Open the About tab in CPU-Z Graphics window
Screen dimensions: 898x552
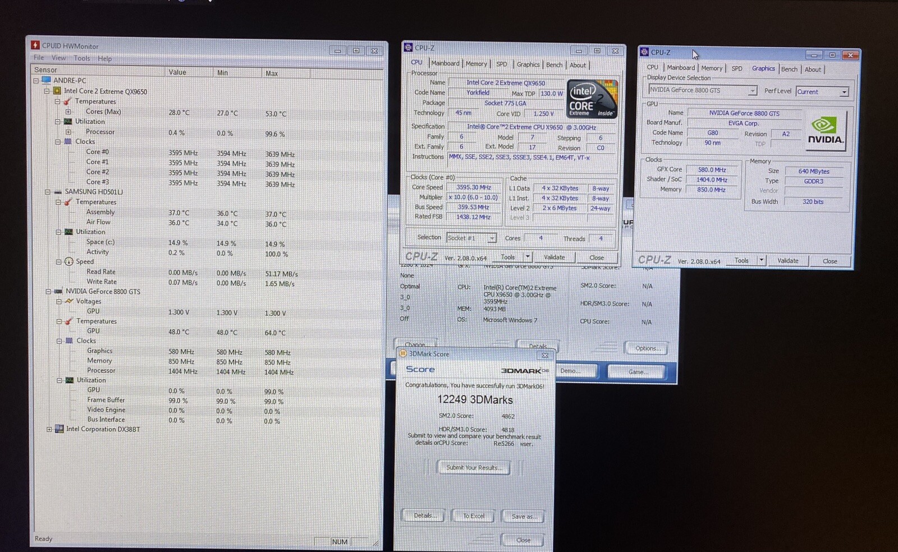click(x=813, y=70)
